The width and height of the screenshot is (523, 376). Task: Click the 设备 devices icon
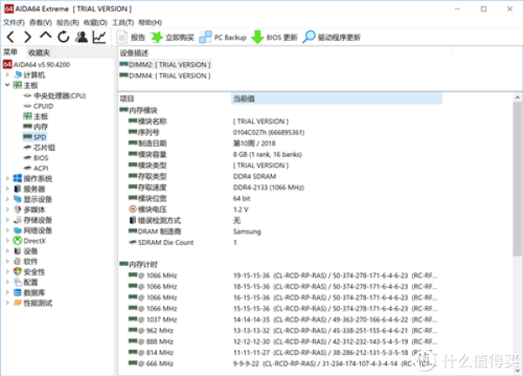pyautogui.click(x=17, y=250)
